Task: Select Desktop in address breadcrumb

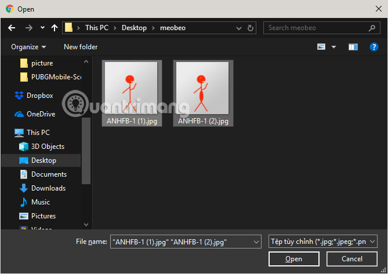Action: [x=134, y=28]
